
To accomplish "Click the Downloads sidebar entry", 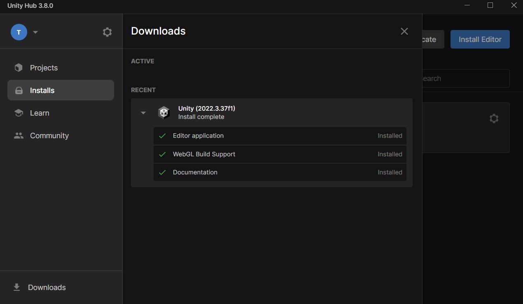I will tap(61, 287).
